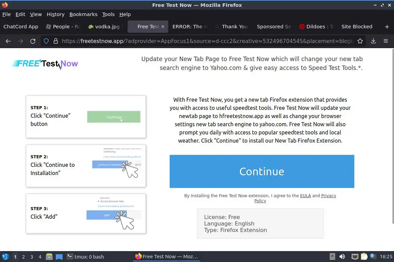Open the File menu

(6, 14)
